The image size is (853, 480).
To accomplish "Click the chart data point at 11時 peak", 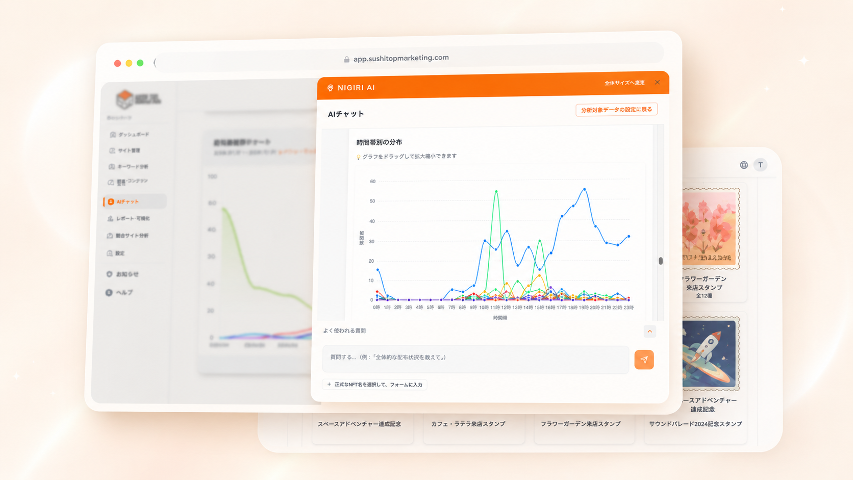I will (x=496, y=192).
